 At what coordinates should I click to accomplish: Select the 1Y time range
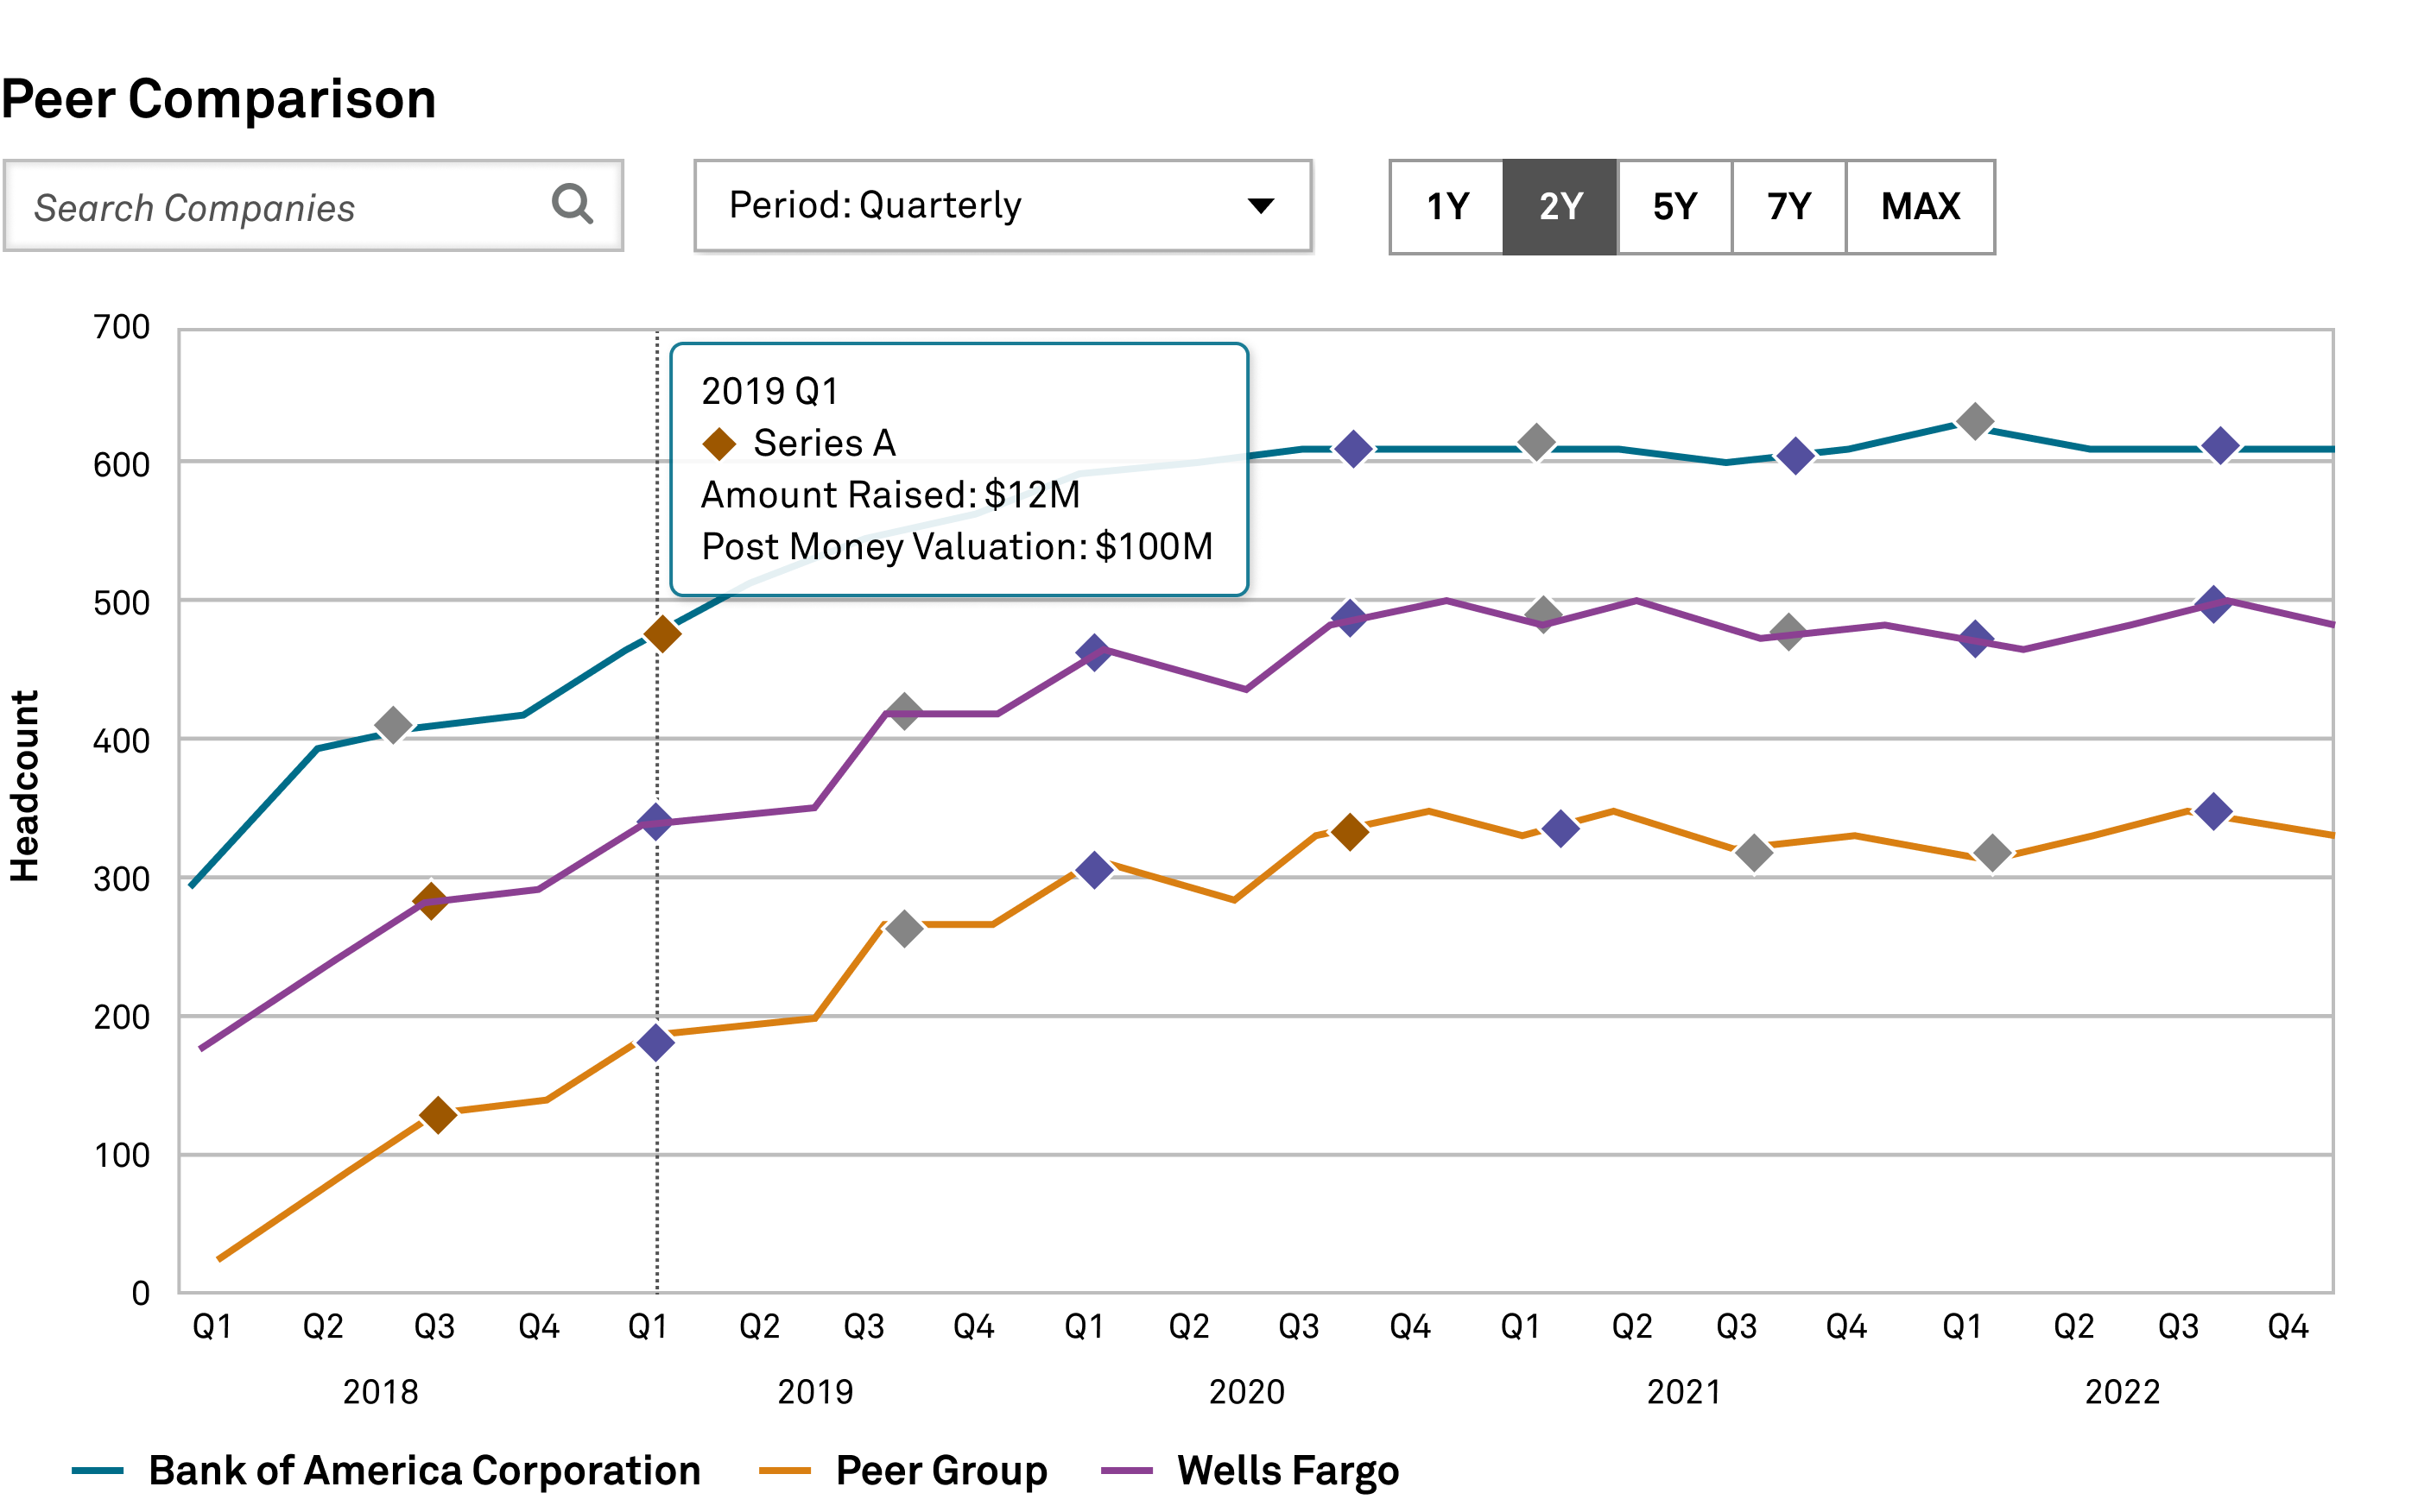[1446, 207]
